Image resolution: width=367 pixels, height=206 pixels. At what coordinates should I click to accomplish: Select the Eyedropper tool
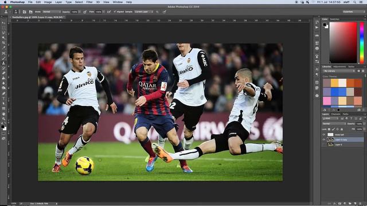(4, 47)
